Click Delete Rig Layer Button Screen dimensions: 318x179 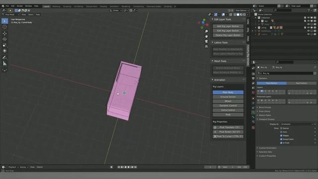coord(228,35)
